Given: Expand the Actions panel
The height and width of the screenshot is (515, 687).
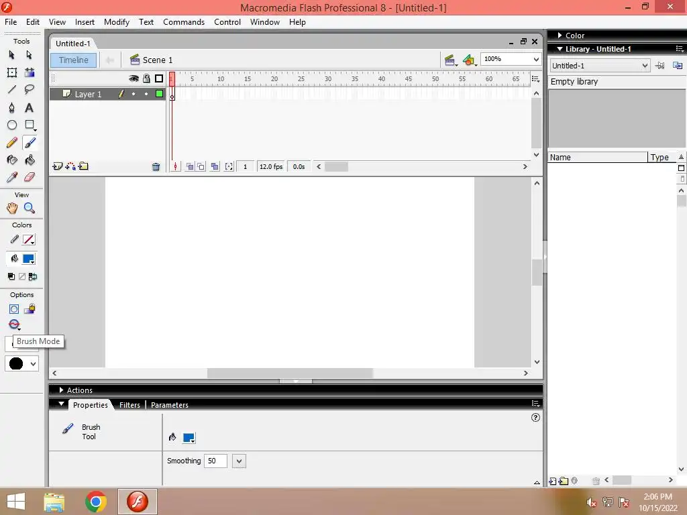Looking at the screenshot, I should (61, 390).
